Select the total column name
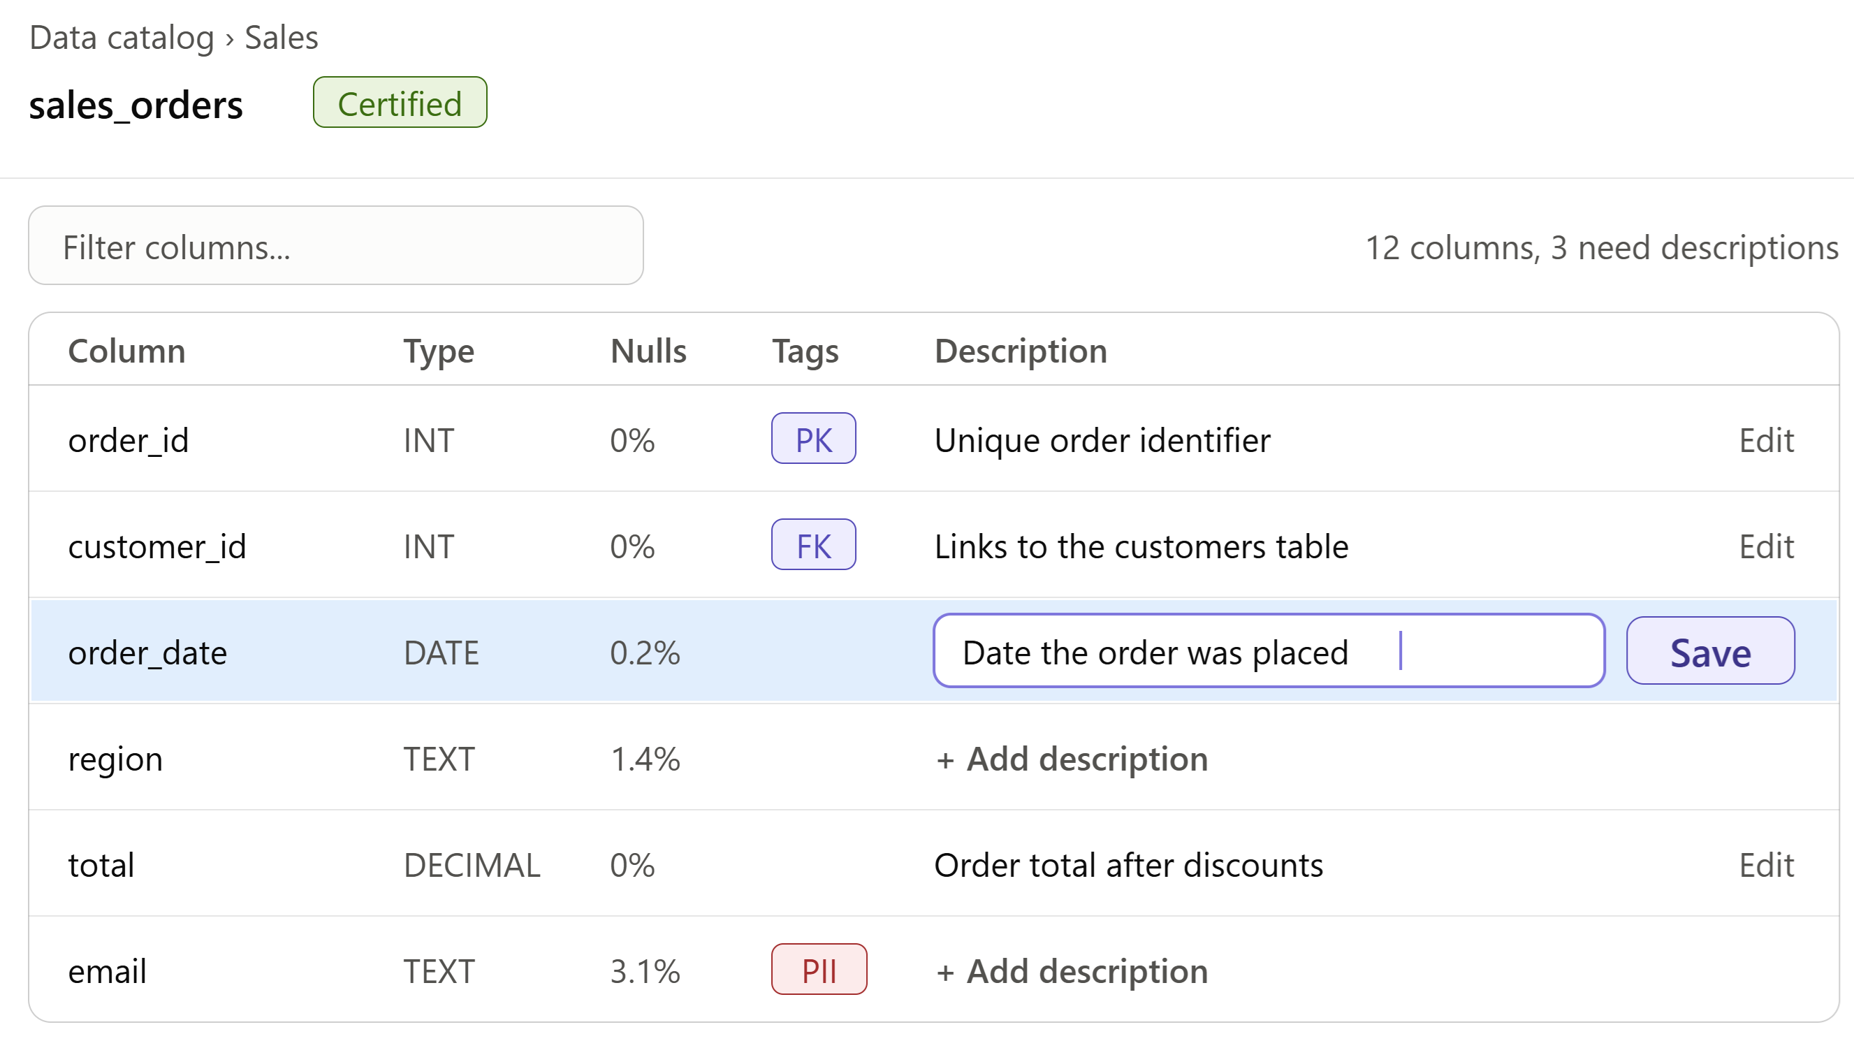This screenshot has height=1041, width=1854. [x=101, y=866]
